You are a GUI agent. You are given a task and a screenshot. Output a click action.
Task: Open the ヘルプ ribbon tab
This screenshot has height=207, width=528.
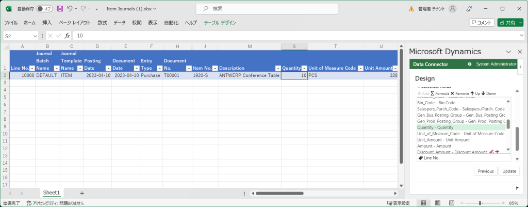click(x=191, y=23)
